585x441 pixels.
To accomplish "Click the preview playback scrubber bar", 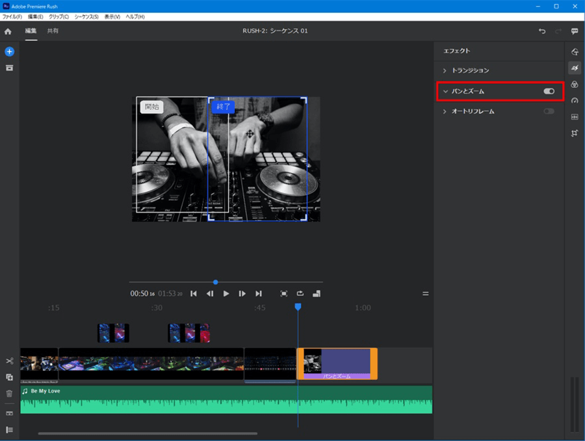I will point(260,282).
